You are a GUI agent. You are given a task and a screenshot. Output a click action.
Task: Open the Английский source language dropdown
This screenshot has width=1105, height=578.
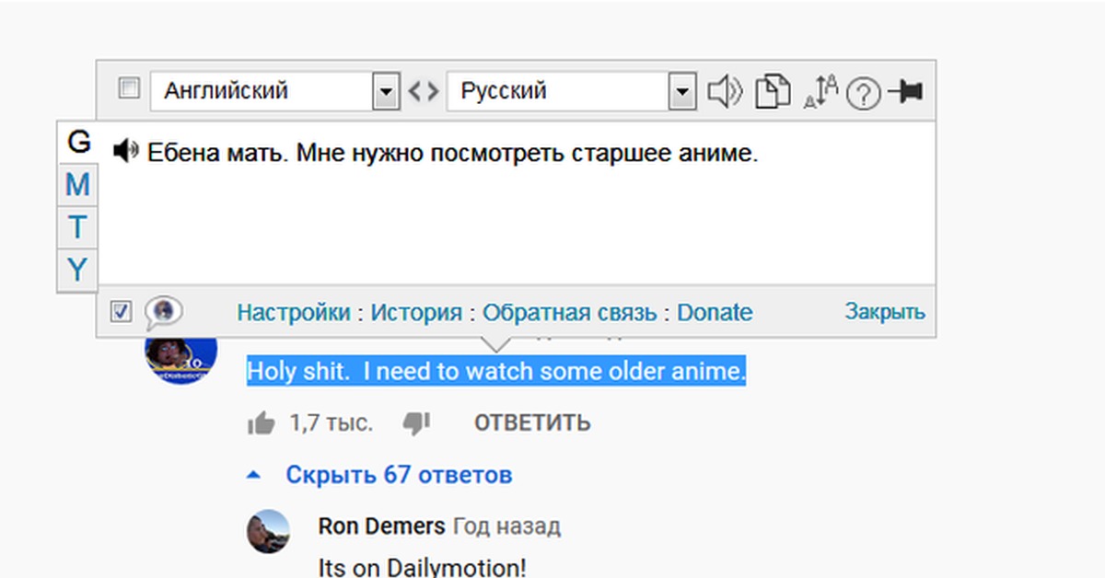pyautogui.click(x=386, y=92)
